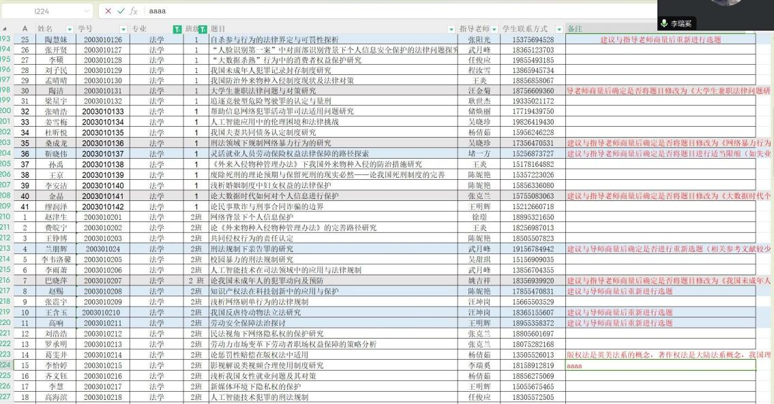Select topic 共同侵权行为的责任认定
774x404 pixels.
coord(333,238)
